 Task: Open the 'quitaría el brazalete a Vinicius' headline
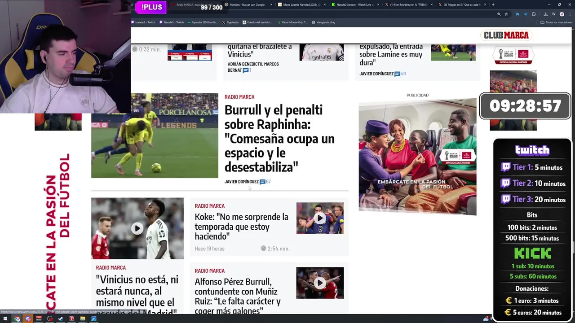pyautogui.click(x=260, y=51)
